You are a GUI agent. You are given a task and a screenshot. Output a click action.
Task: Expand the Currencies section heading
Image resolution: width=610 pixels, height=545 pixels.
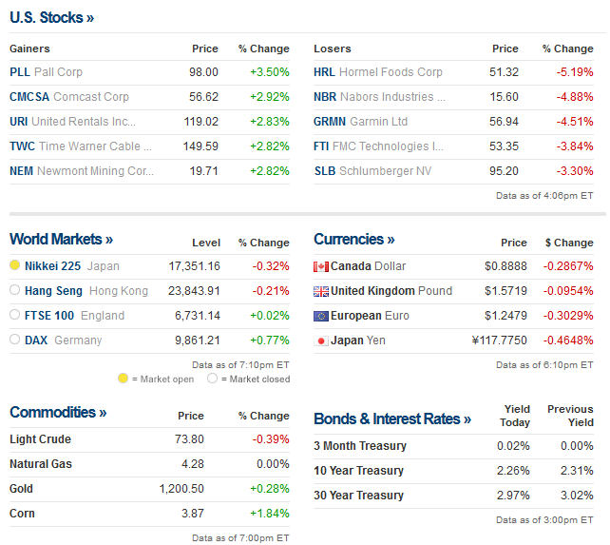tap(353, 240)
